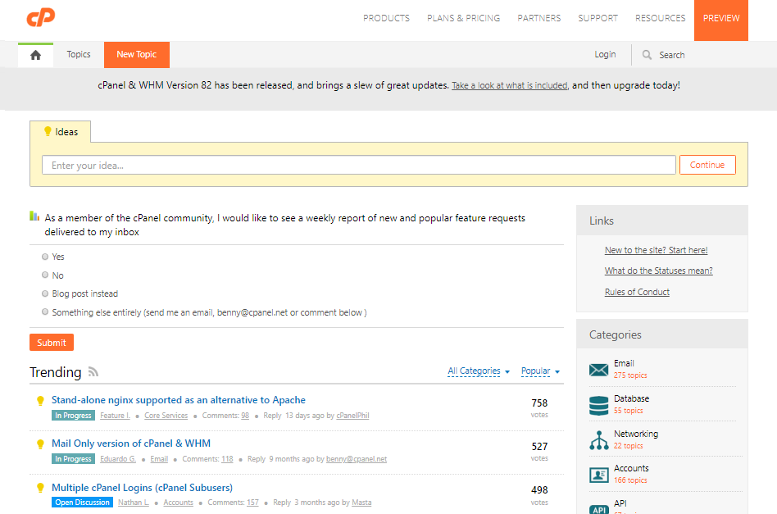Viewport: 777px width, 514px height.
Task: Select the Database category icon
Action: tap(598, 404)
